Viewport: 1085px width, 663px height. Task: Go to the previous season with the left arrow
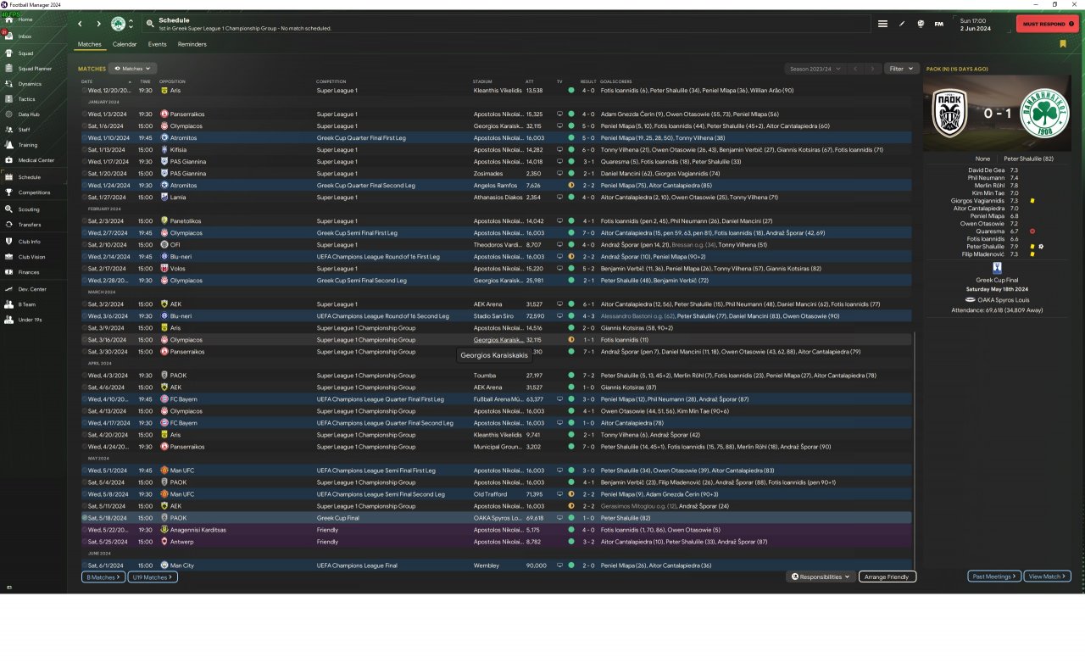pos(856,69)
